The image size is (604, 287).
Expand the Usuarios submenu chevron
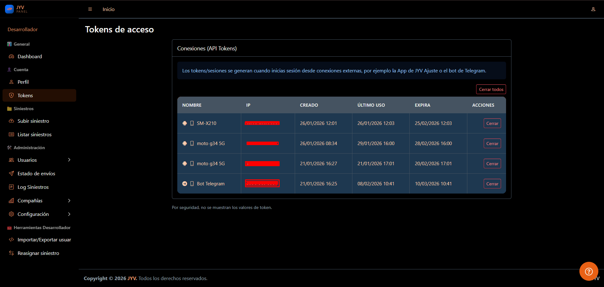(69, 160)
